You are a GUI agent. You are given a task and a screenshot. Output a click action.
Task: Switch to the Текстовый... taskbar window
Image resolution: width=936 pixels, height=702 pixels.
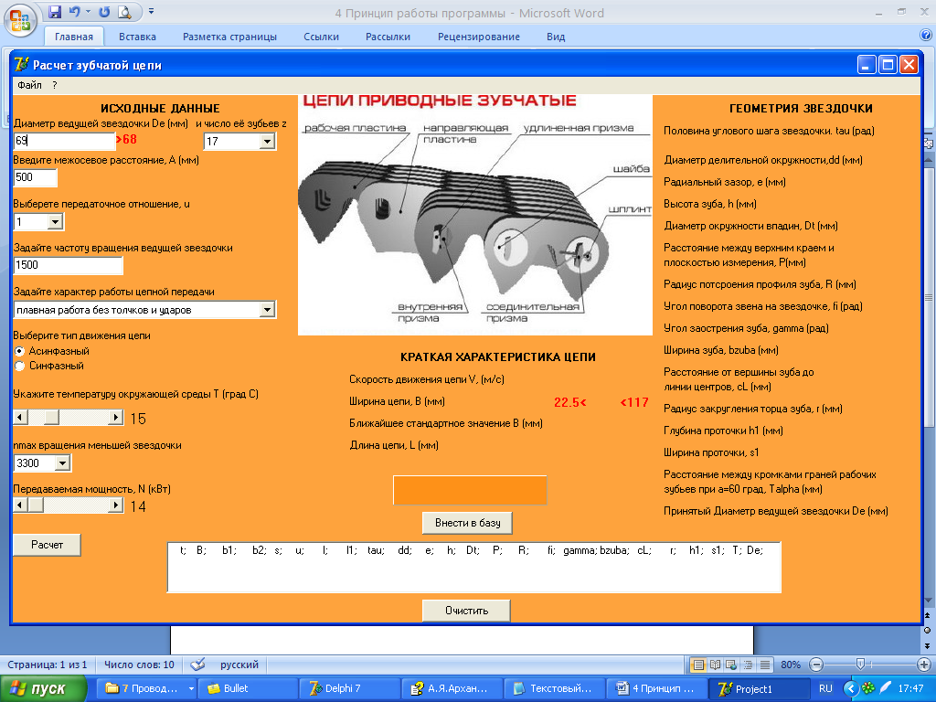(553, 689)
